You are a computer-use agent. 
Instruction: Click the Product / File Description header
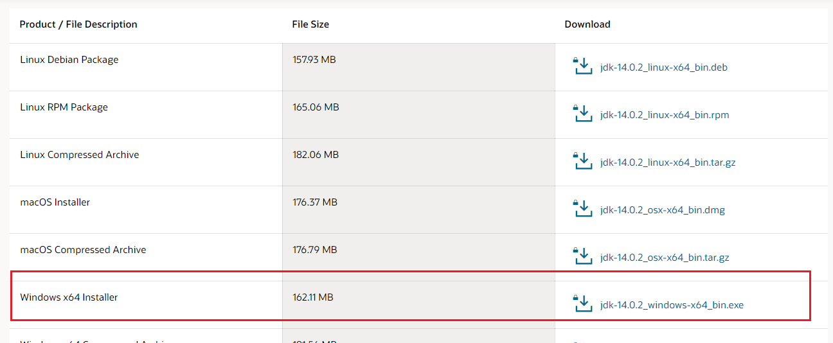[78, 24]
